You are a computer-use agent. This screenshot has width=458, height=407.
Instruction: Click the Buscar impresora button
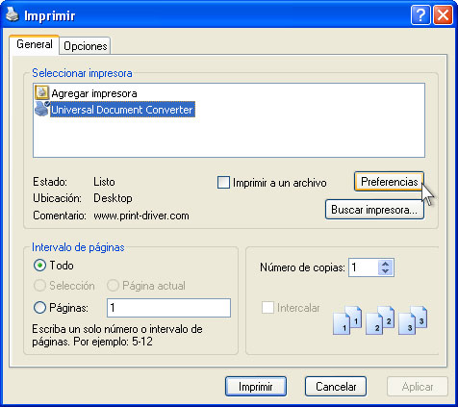tap(374, 210)
